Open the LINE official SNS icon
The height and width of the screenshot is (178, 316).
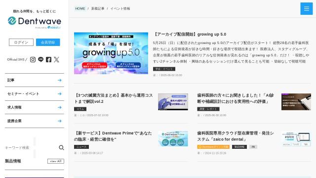coord(40,59)
